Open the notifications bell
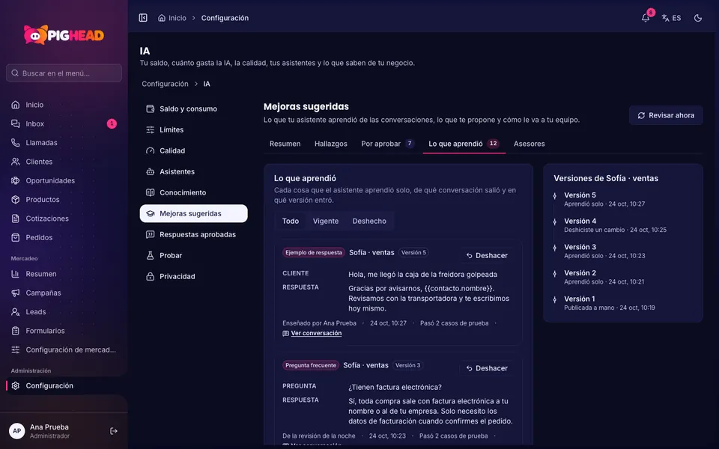The image size is (719, 449). [x=646, y=18]
